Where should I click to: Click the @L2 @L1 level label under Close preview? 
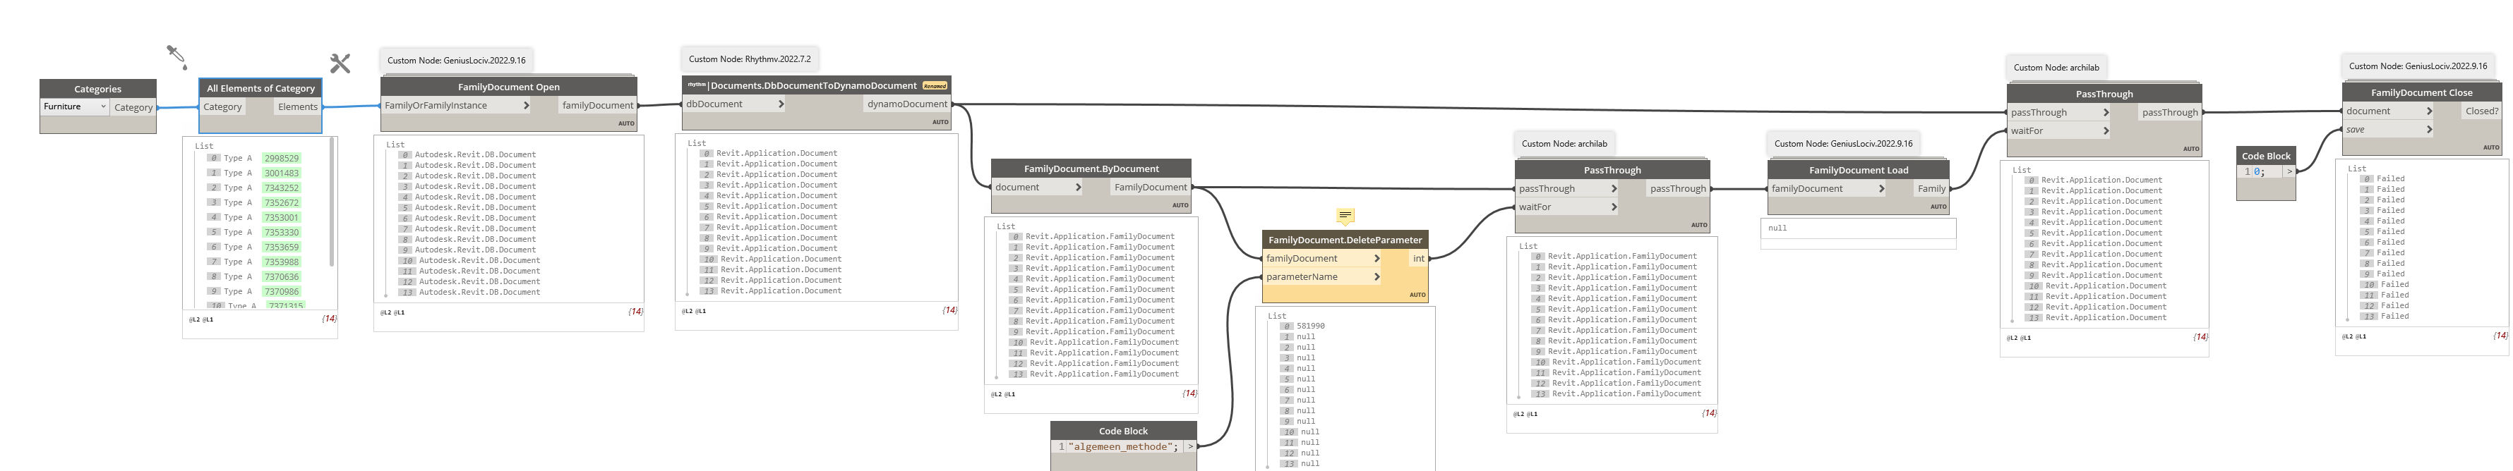click(x=2355, y=336)
